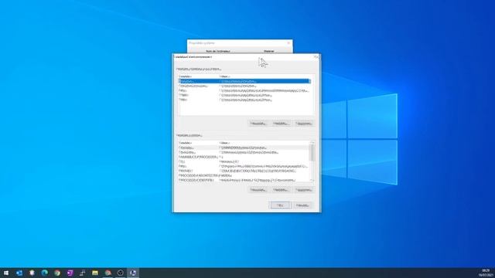The width and height of the screenshot is (495, 278).
Task: Select the PROCESSOR_IDENTIFIER system variable row
Action: point(244,180)
